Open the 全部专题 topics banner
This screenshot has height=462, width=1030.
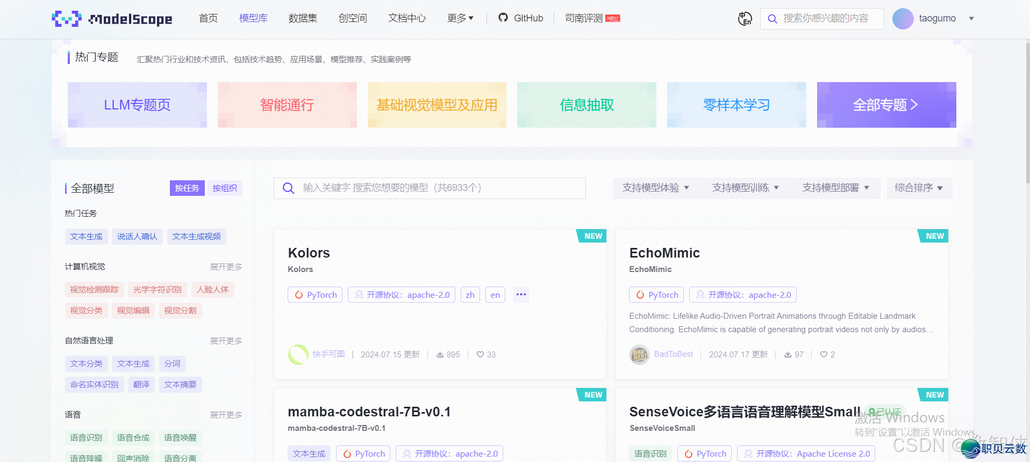886,105
